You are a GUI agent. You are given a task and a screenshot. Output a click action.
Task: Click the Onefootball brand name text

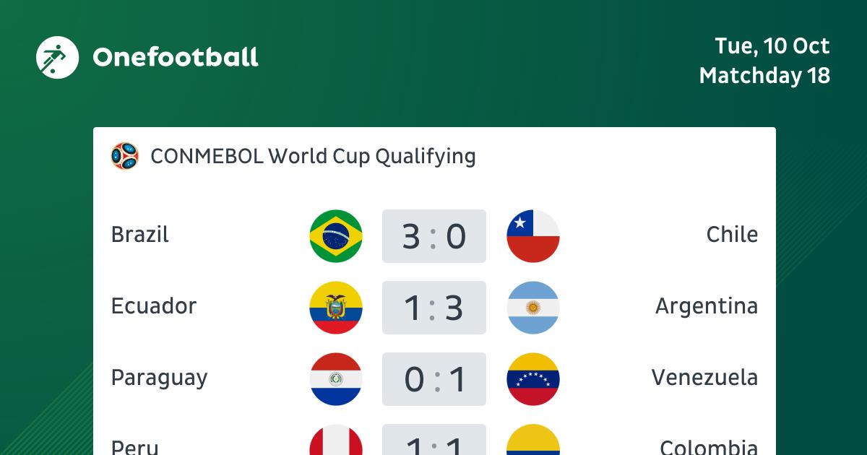coord(176,57)
